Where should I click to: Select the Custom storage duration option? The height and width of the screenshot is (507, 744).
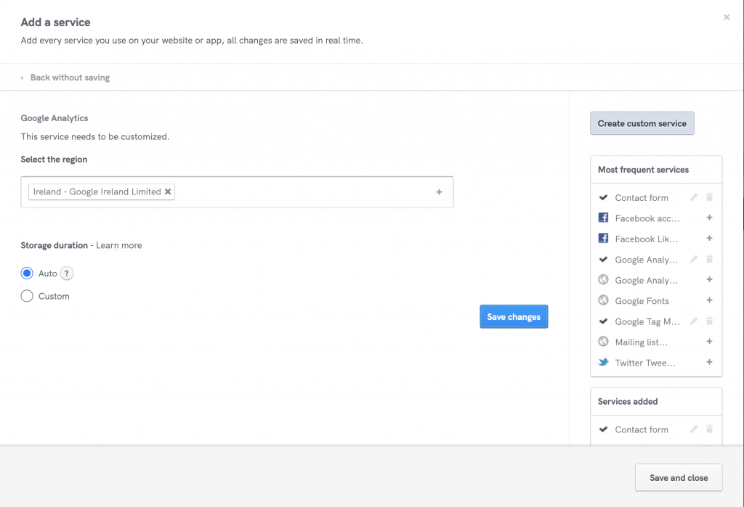click(x=27, y=296)
